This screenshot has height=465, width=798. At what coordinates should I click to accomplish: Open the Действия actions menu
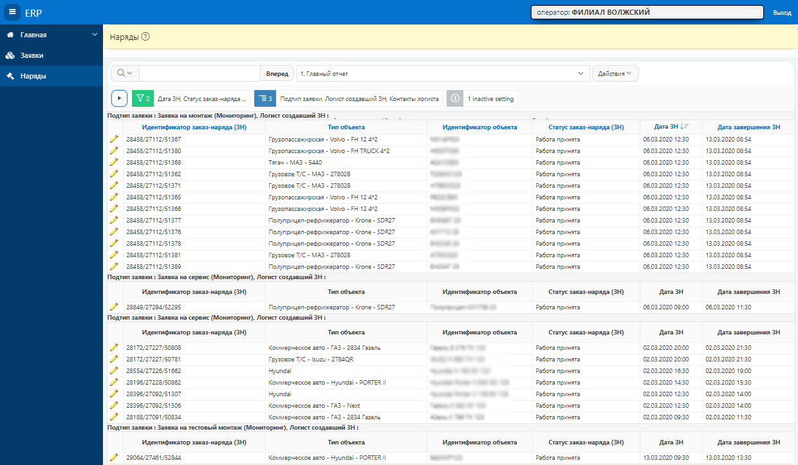click(615, 73)
